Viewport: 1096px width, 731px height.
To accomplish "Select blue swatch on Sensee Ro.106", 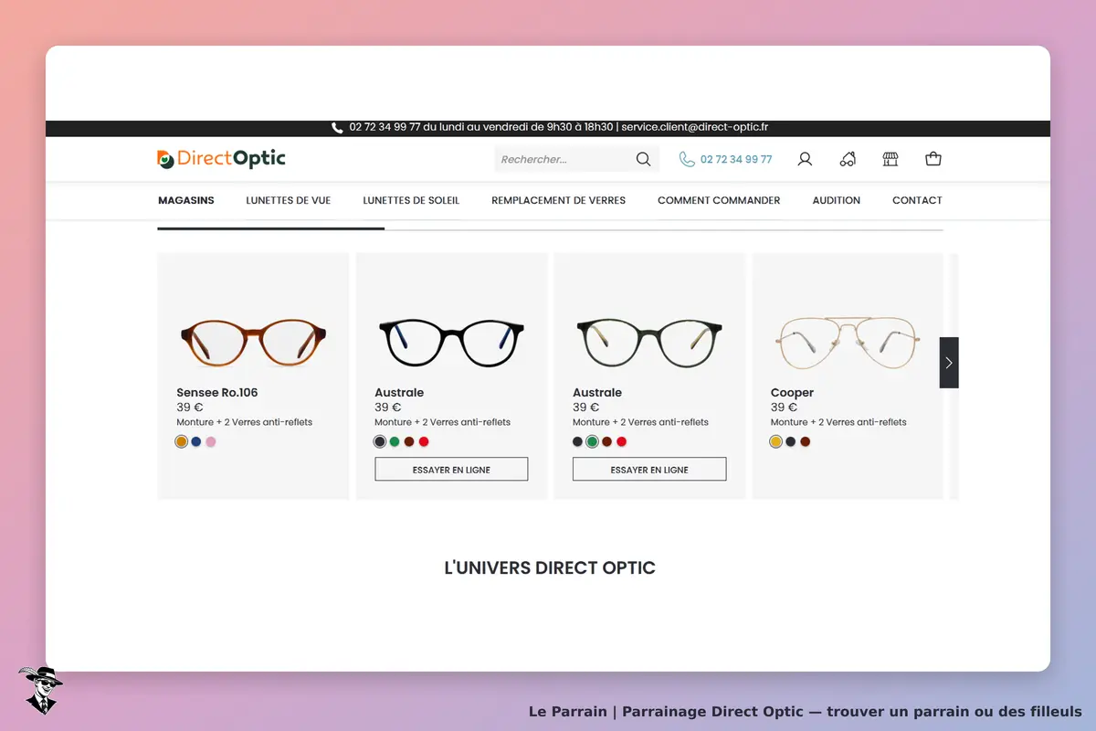I will coord(196,442).
